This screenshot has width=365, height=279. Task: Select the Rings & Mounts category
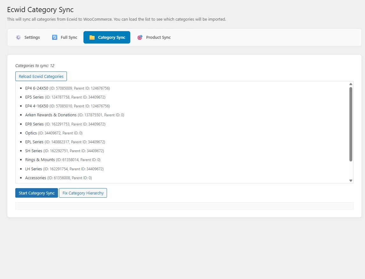(x=63, y=160)
